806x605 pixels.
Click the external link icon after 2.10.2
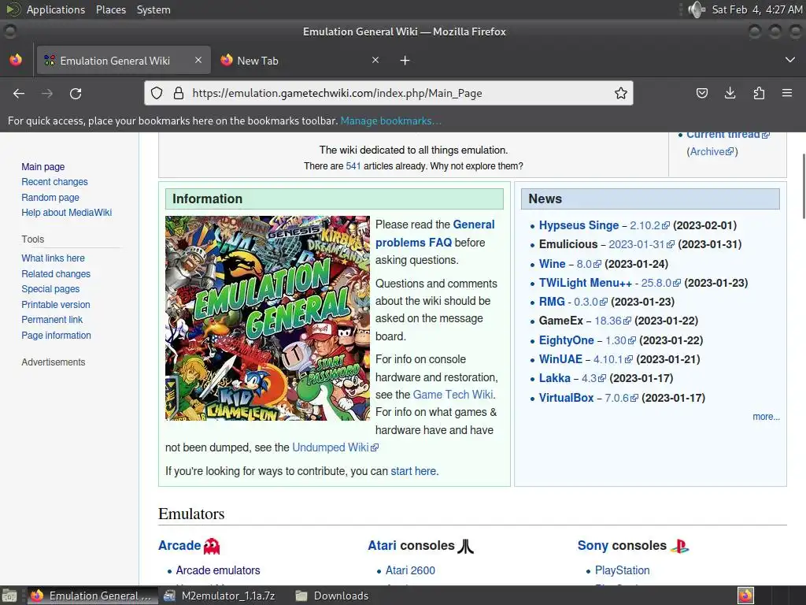coord(666,225)
